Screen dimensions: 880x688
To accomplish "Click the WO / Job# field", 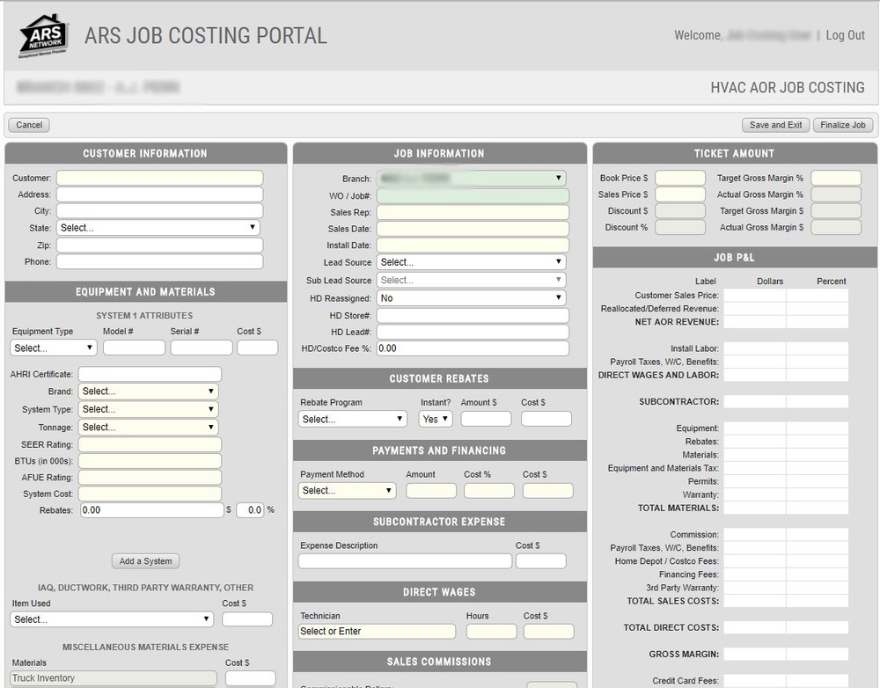I will click(x=473, y=196).
